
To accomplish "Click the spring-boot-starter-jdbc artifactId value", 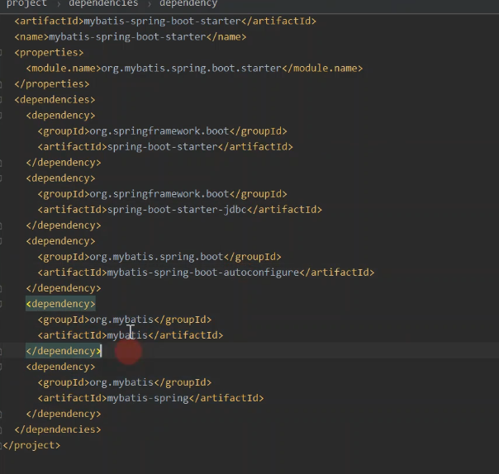I will 177,210.
